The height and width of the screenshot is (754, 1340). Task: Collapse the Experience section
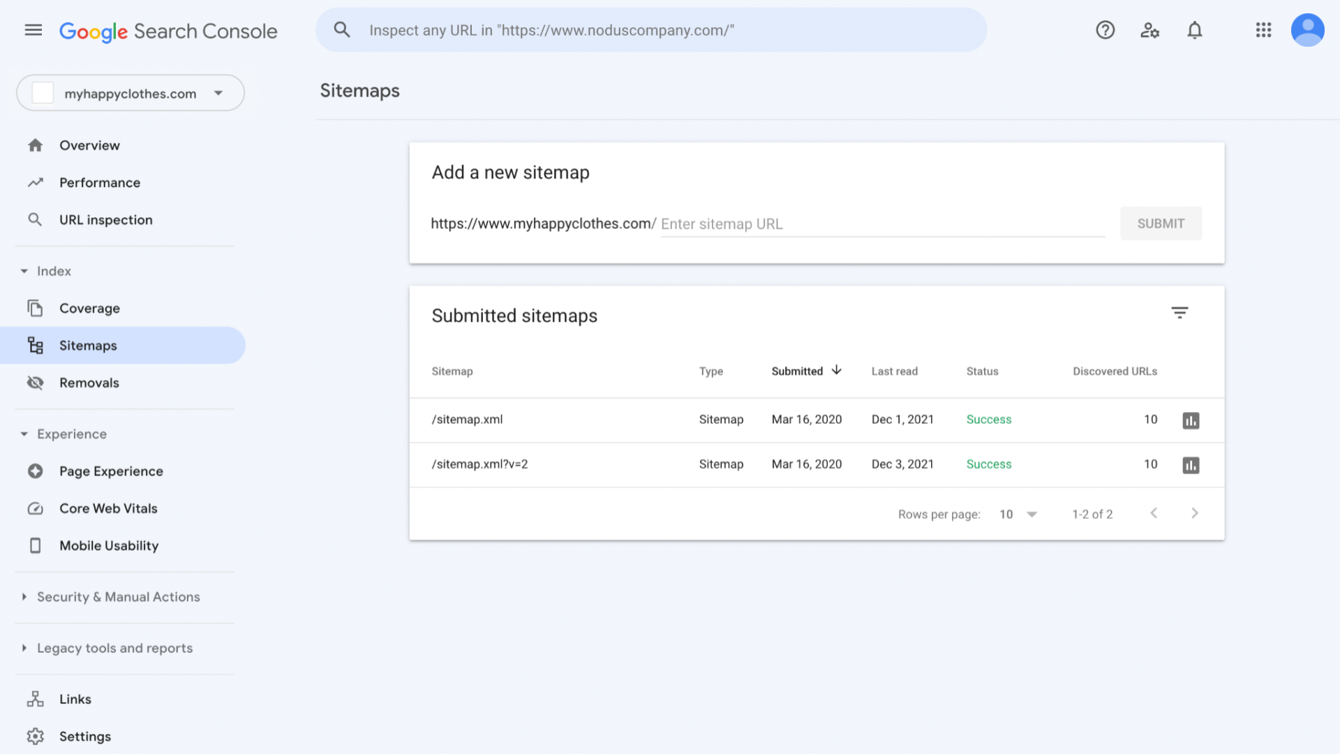tap(24, 434)
